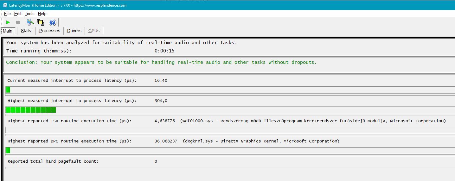This screenshot has width=455, height=181.
Task: Click the highest latency value 304,0
Action: tap(161, 101)
